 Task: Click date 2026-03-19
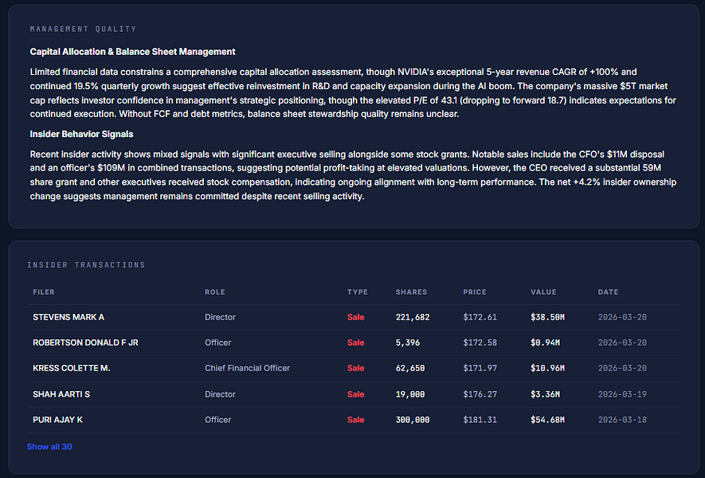[x=622, y=394]
